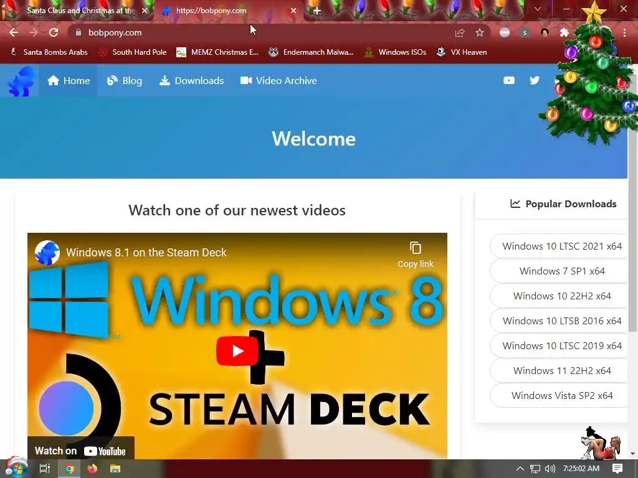Open the tab search dropdown arrow

point(538,9)
